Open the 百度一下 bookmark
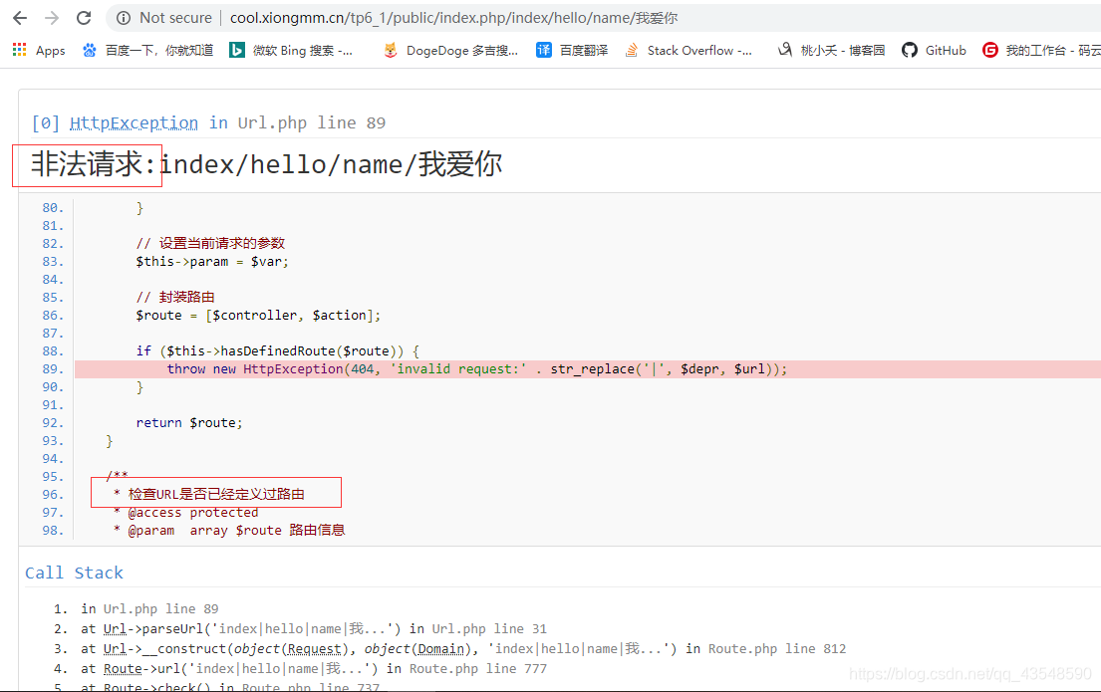Screen dimensions: 1101x692 pos(147,50)
